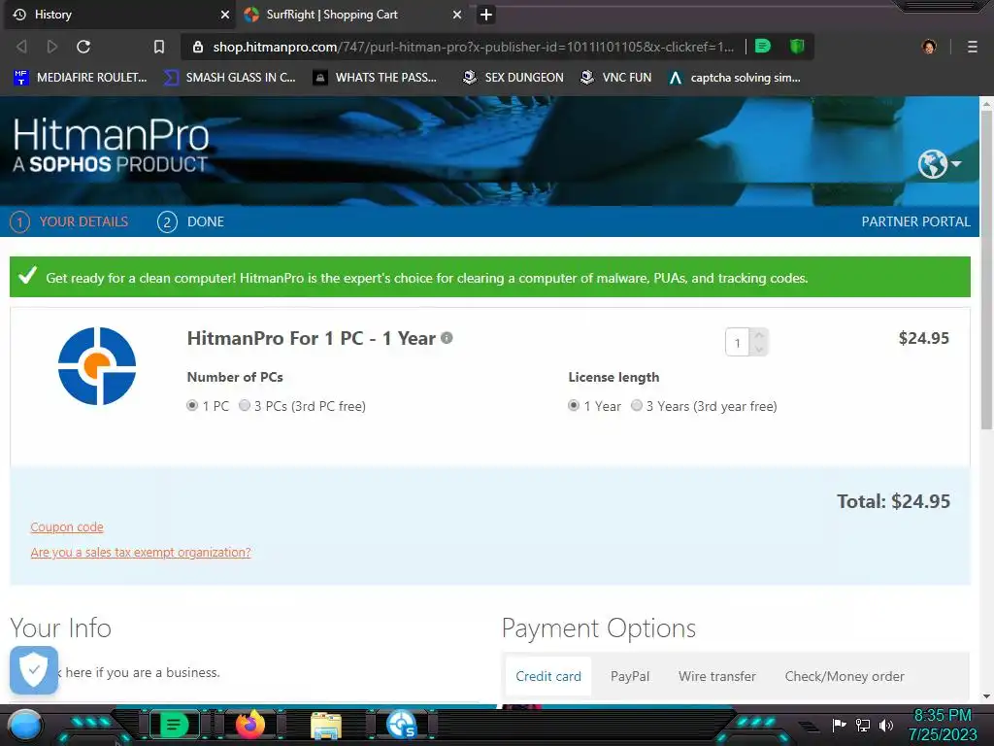Select 3 PCs (3rd PC free) option
Viewport: 994px width, 746px height.
[x=244, y=405]
